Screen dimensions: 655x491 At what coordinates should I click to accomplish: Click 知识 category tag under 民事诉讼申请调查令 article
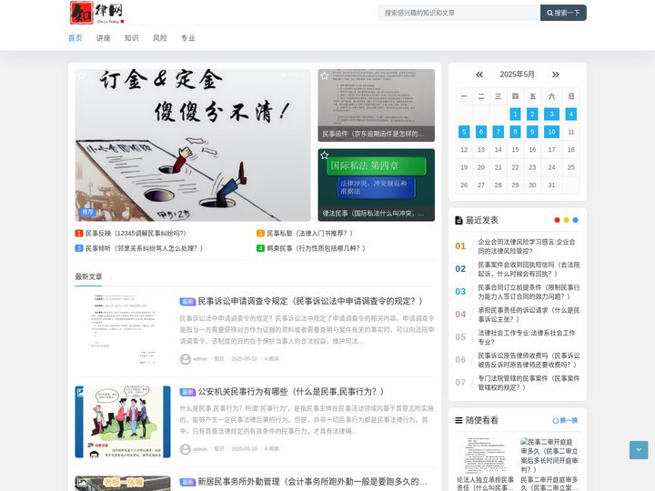click(219, 359)
